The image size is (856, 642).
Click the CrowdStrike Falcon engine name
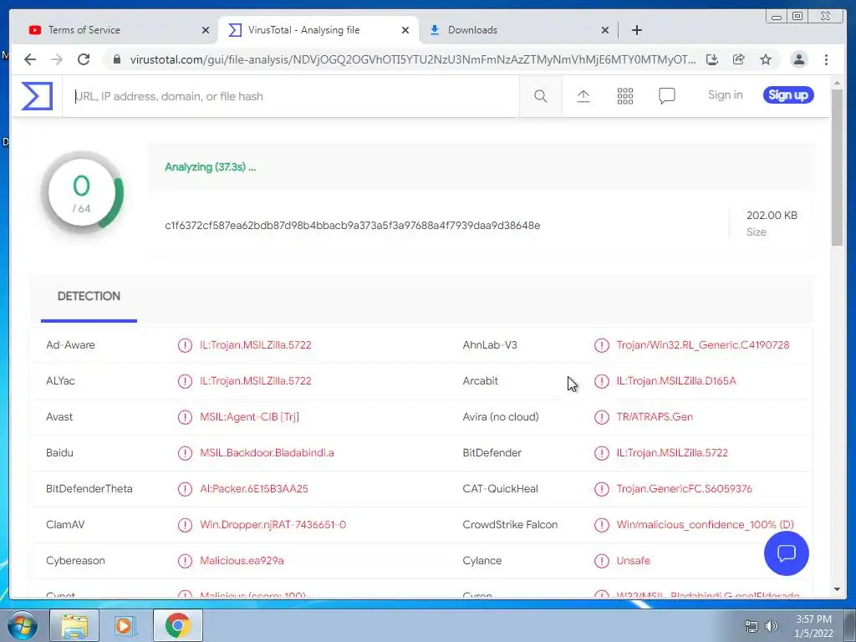pyautogui.click(x=510, y=525)
